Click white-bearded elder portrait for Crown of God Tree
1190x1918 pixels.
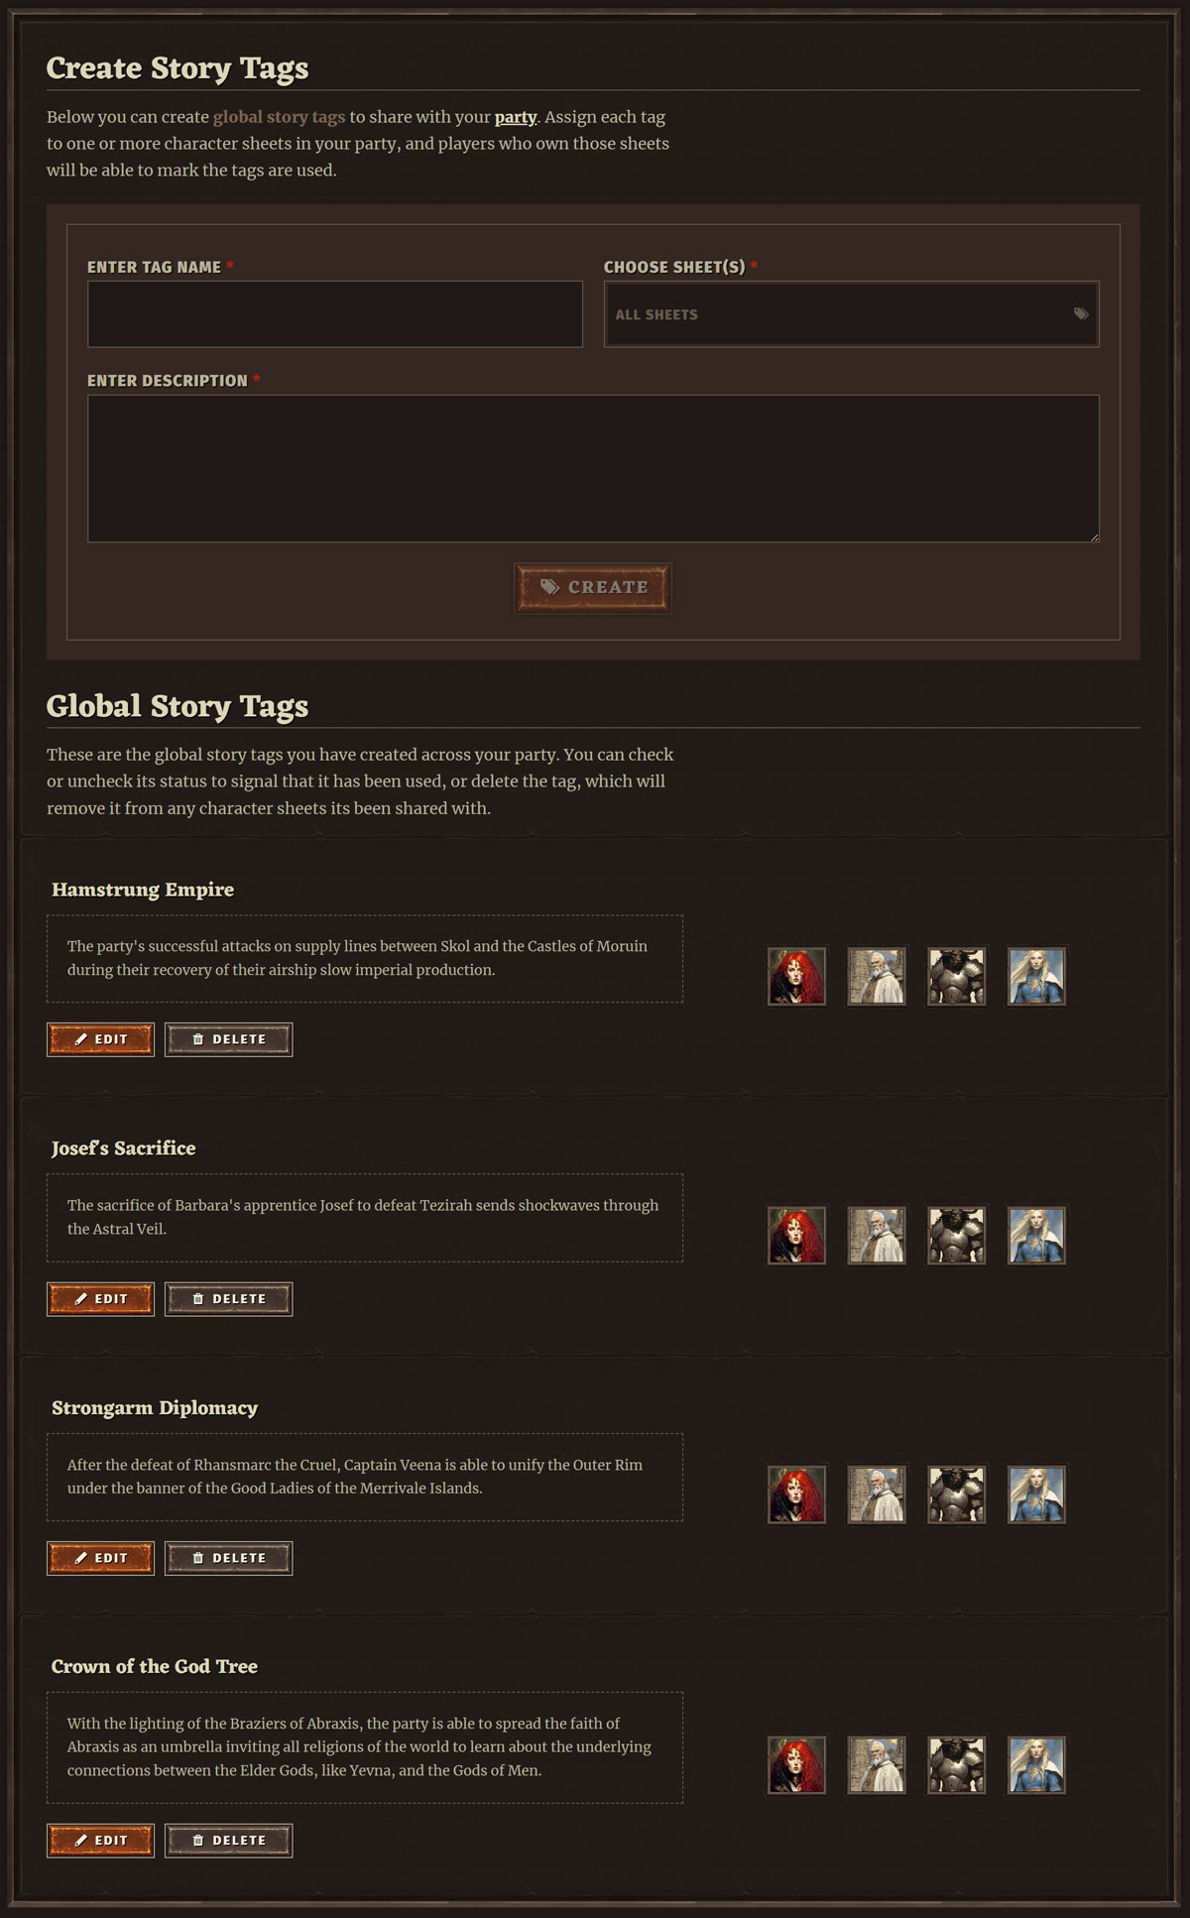[877, 1765]
